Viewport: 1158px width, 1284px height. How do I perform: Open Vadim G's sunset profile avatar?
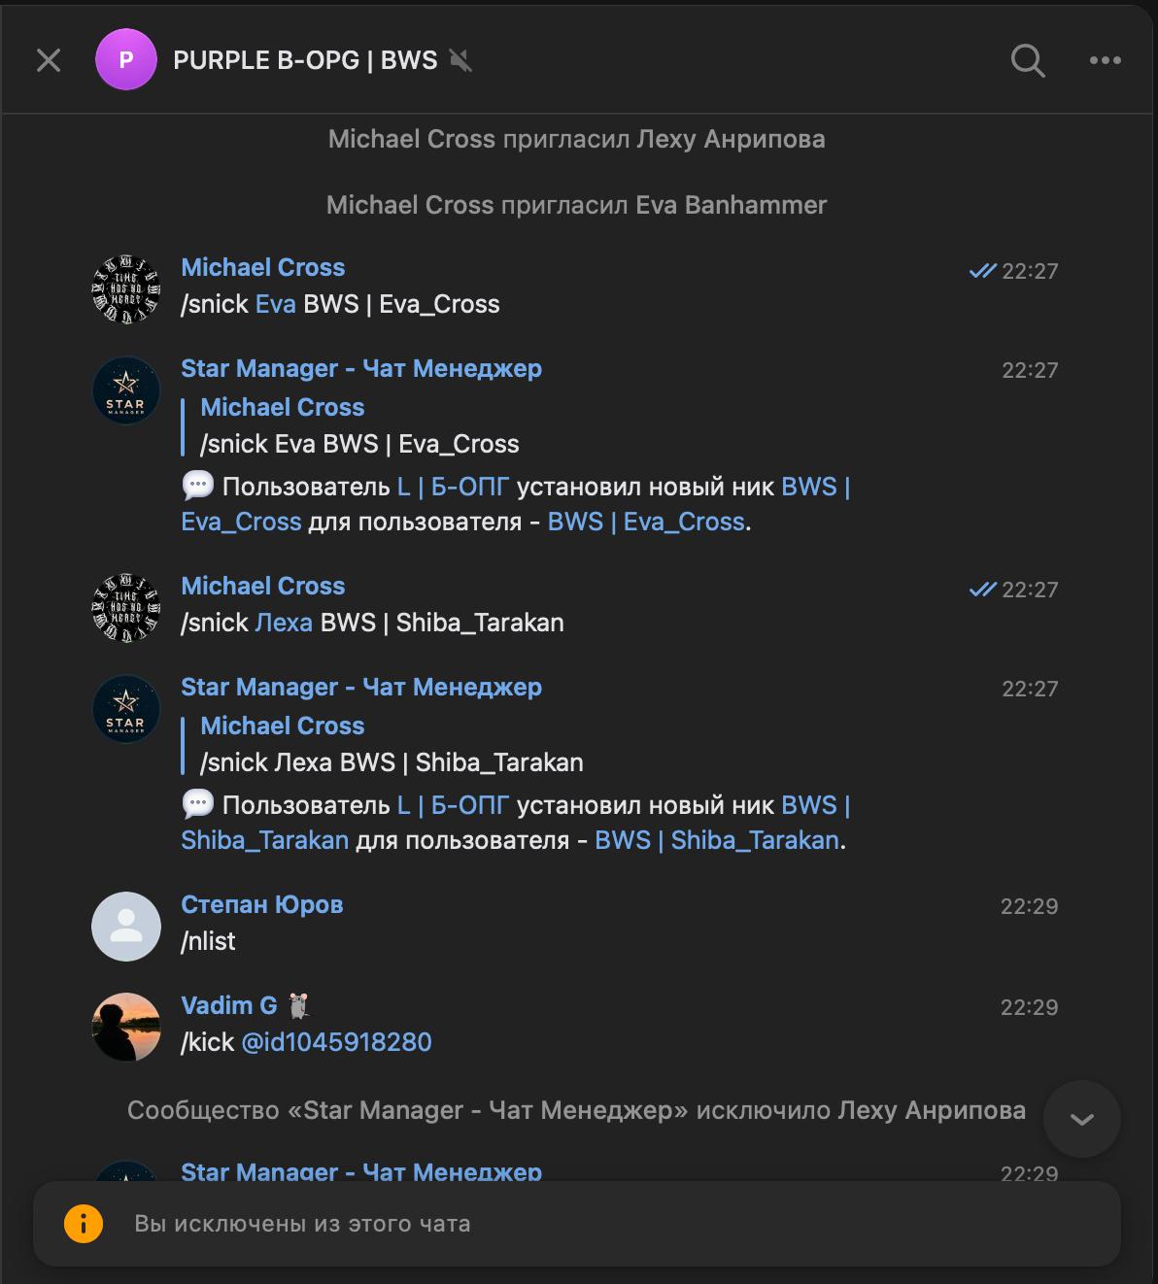126,1027
